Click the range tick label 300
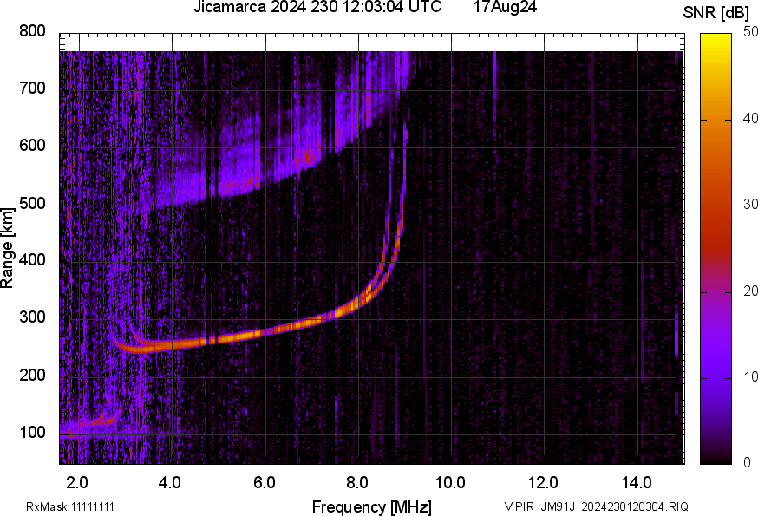758x516 pixels. click(32, 317)
